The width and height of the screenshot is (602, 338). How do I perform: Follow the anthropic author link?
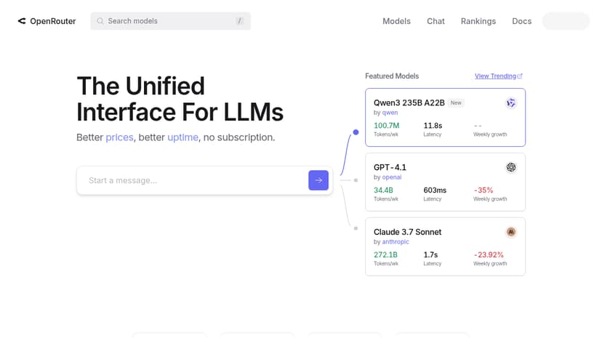(x=396, y=242)
